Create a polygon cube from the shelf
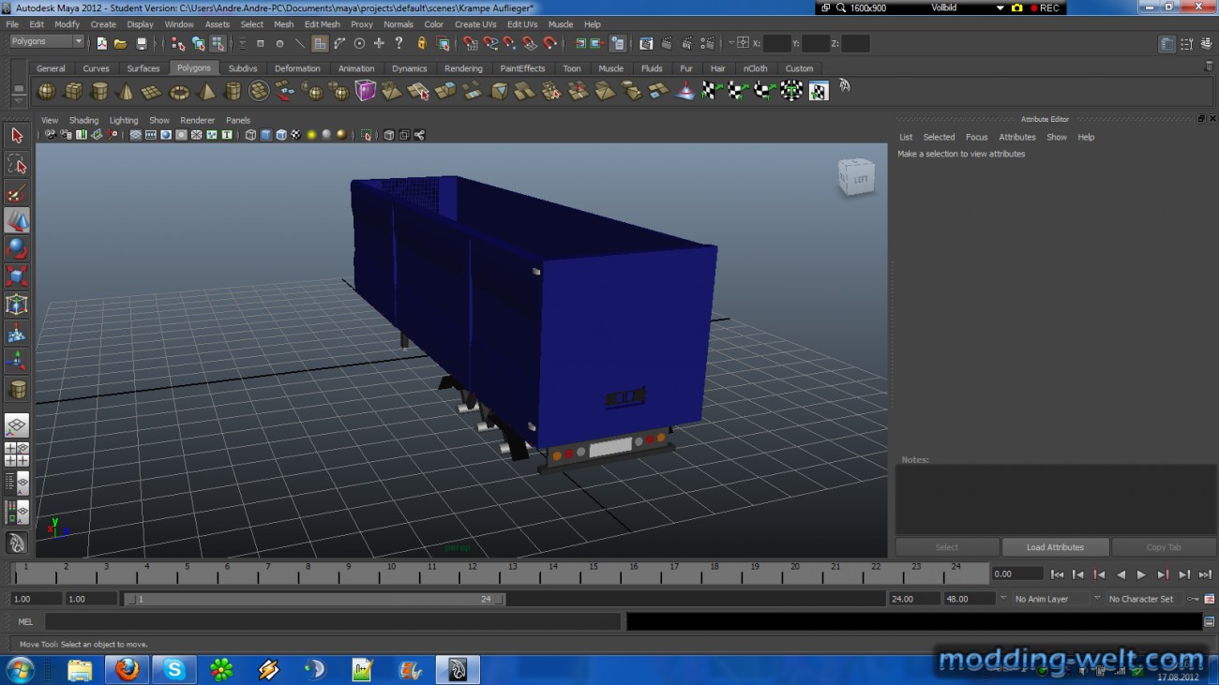Image resolution: width=1219 pixels, height=685 pixels. coord(73,91)
